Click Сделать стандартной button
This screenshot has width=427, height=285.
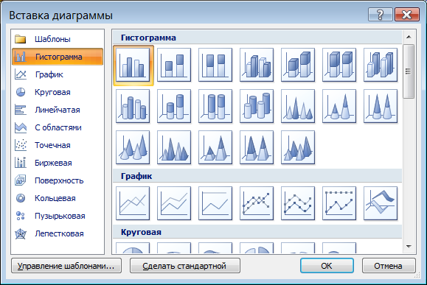[185, 266]
